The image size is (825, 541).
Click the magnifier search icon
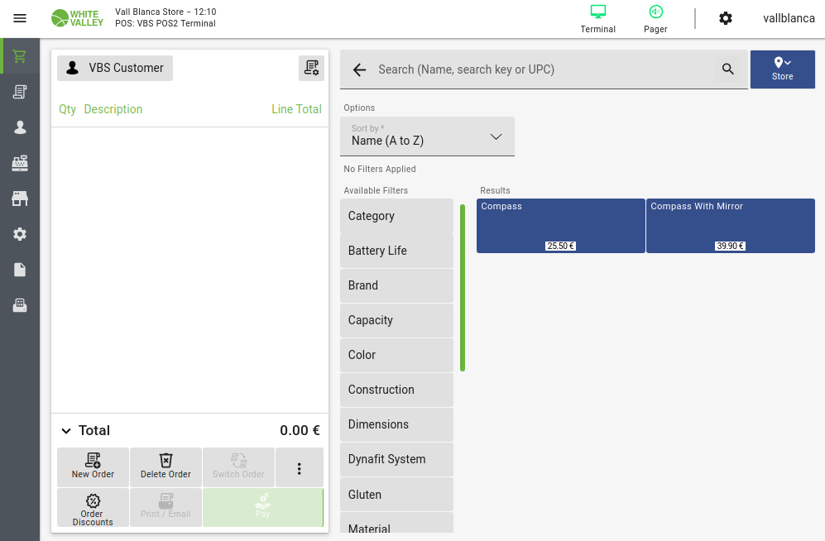727,69
